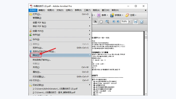Open the 帮助(H) menu
This screenshot has width=176, height=99.
tap(115, 10)
